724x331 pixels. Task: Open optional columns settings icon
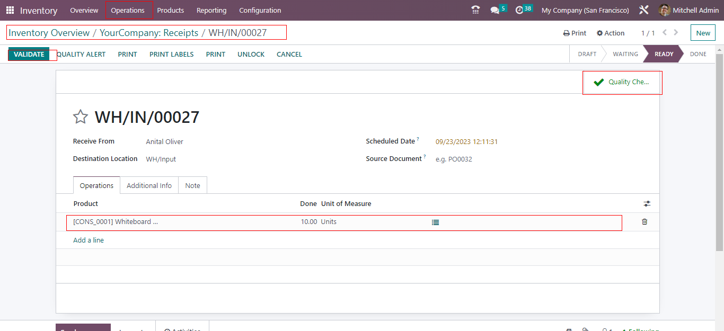[647, 204]
